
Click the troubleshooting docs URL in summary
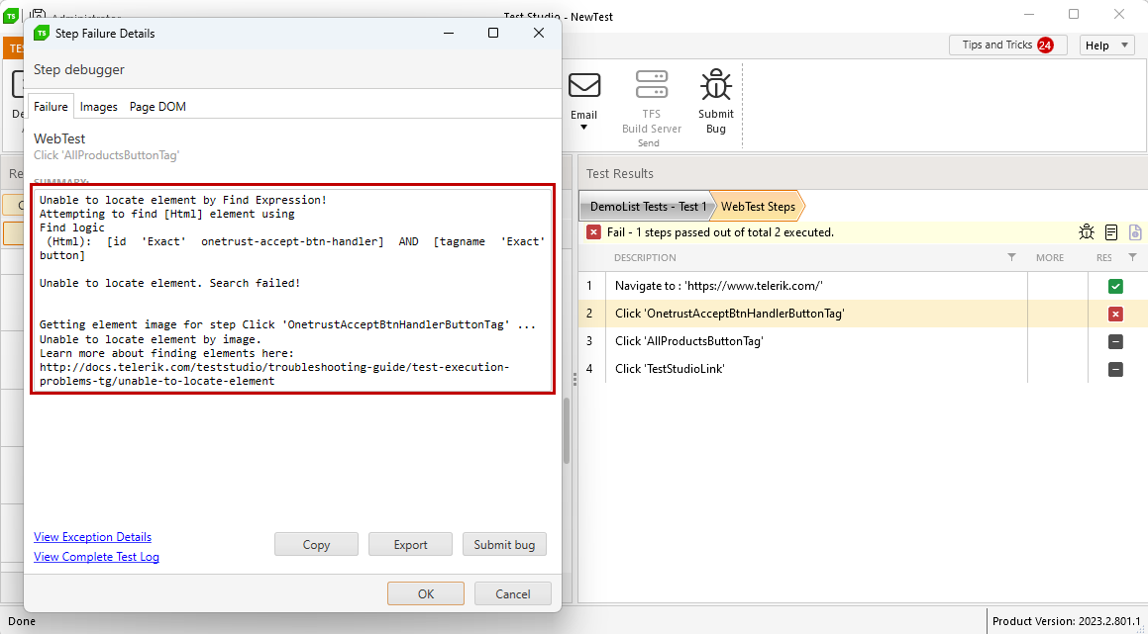[x=274, y=374]
